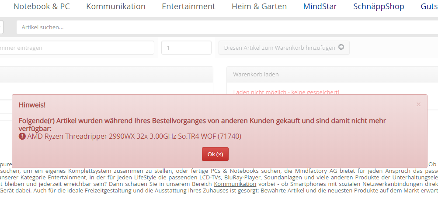Click the plus icon on add-to-cart button

coord(341,47)
